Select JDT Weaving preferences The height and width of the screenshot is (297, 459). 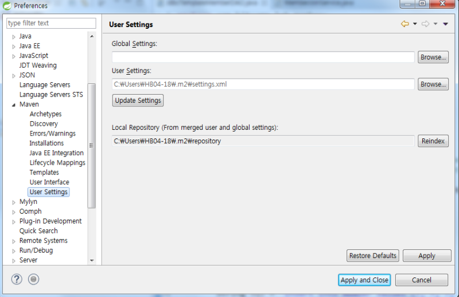pyautogui.click(x=38, y=65)
